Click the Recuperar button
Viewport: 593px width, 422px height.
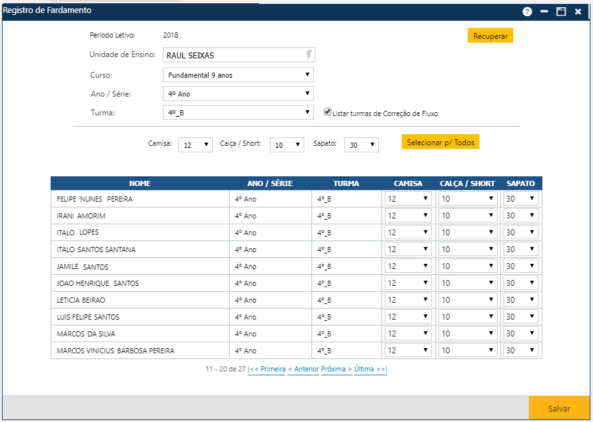tap(490, 36)
